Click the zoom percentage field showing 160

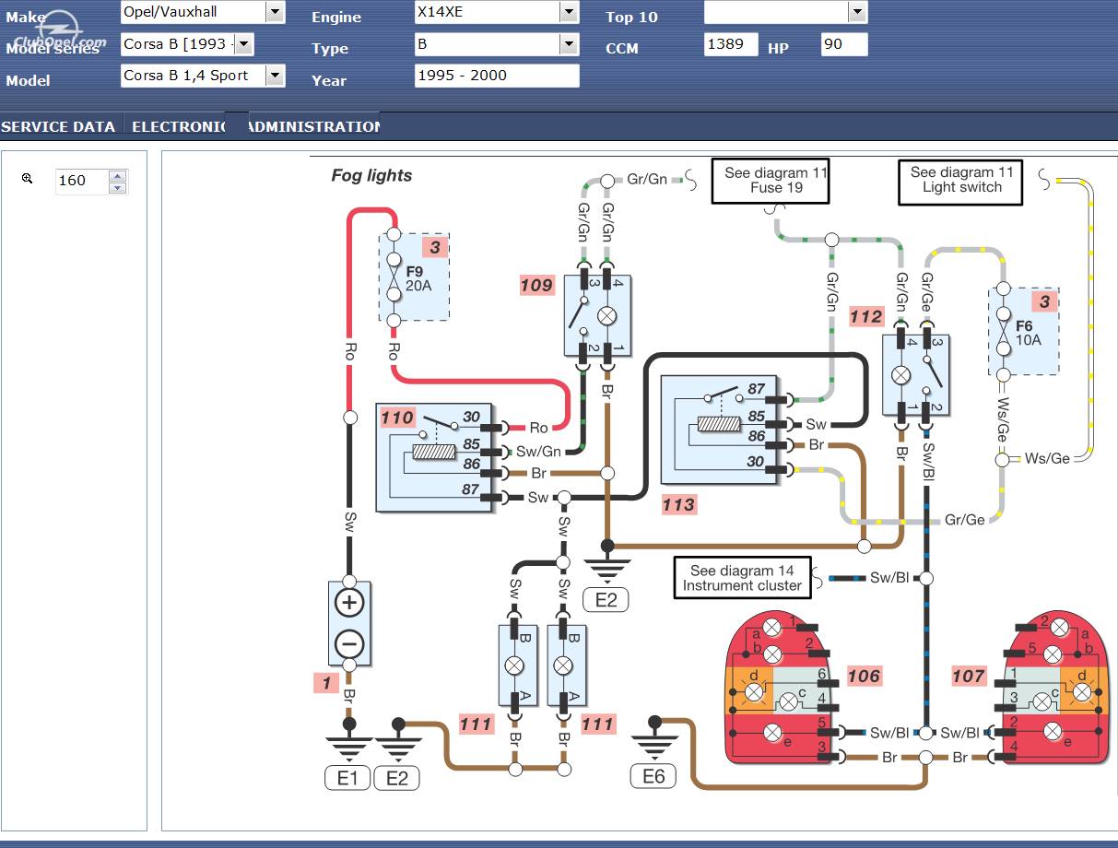coord(81,182)
